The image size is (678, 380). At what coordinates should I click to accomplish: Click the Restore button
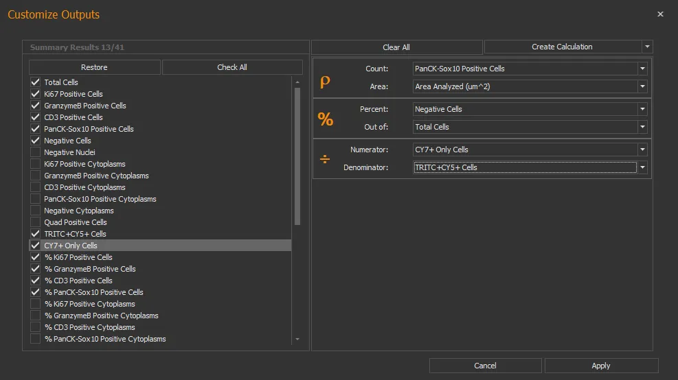[94, 67]
